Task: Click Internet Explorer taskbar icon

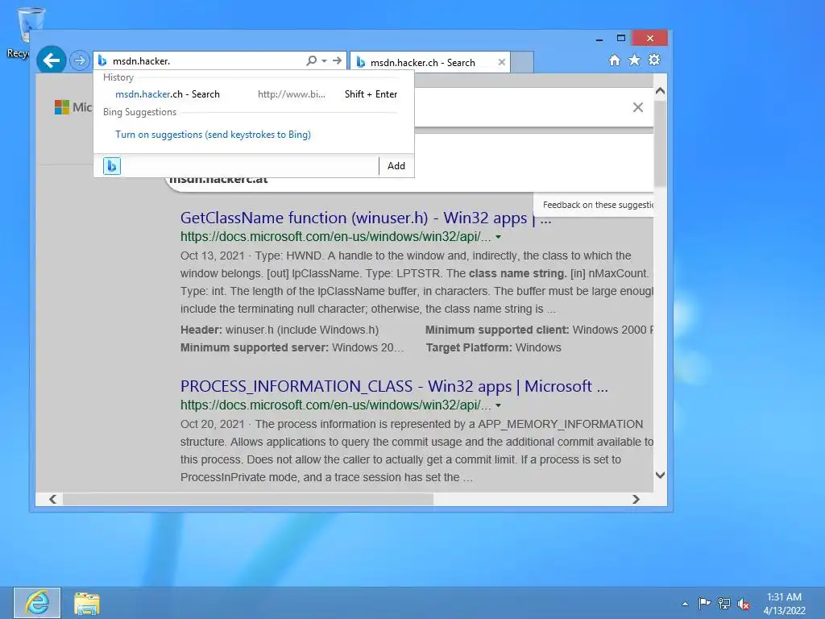Action: coord(37,603)
